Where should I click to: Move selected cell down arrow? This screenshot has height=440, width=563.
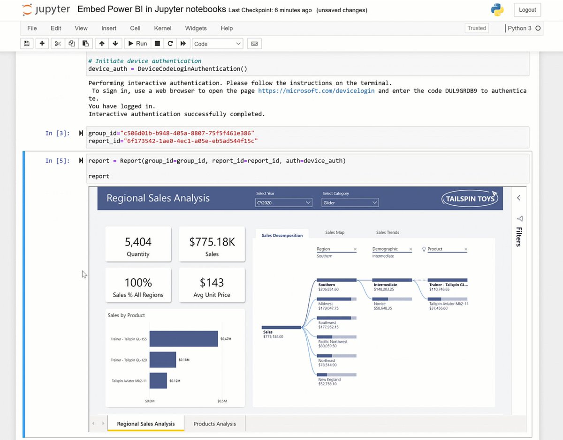[x=115, y=44]
